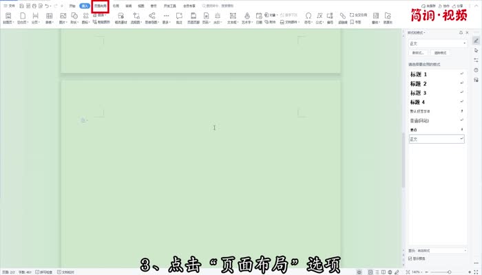
Task: Expand the current style 正文 dropdown
Action: (x=465, y=43)
